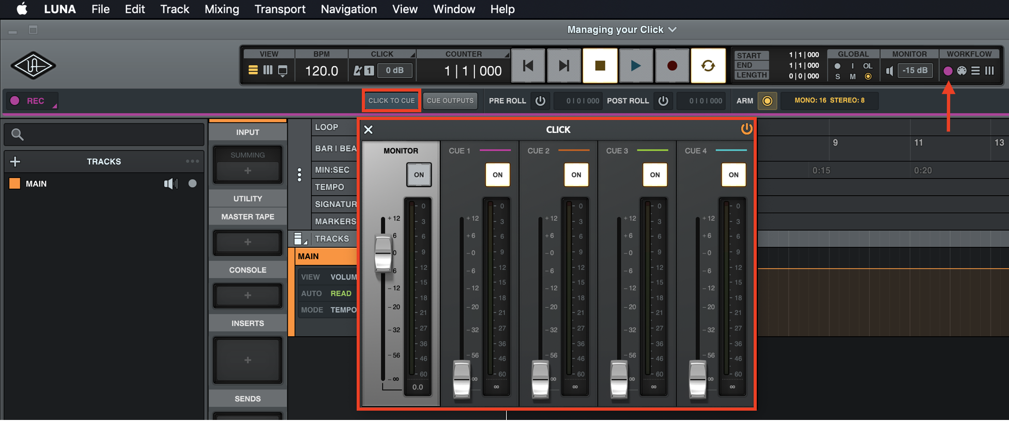Select the timeline view icon in VIEW
The image size is (1009, 421).
pyautogui.click(x=253, y=70)
